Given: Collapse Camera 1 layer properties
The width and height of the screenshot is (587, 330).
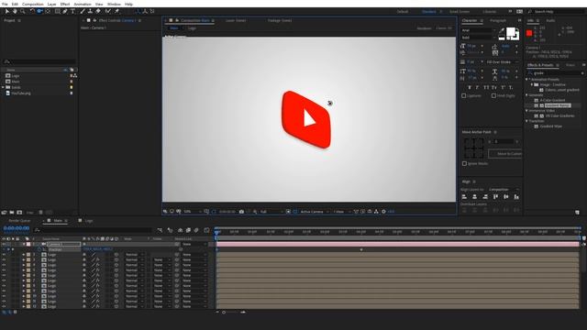Looking at the screenshot, I should coord(24,245).
